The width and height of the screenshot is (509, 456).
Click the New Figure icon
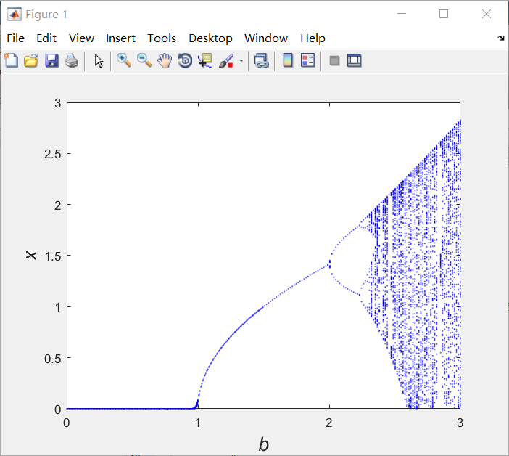click(x=11, y=60)
